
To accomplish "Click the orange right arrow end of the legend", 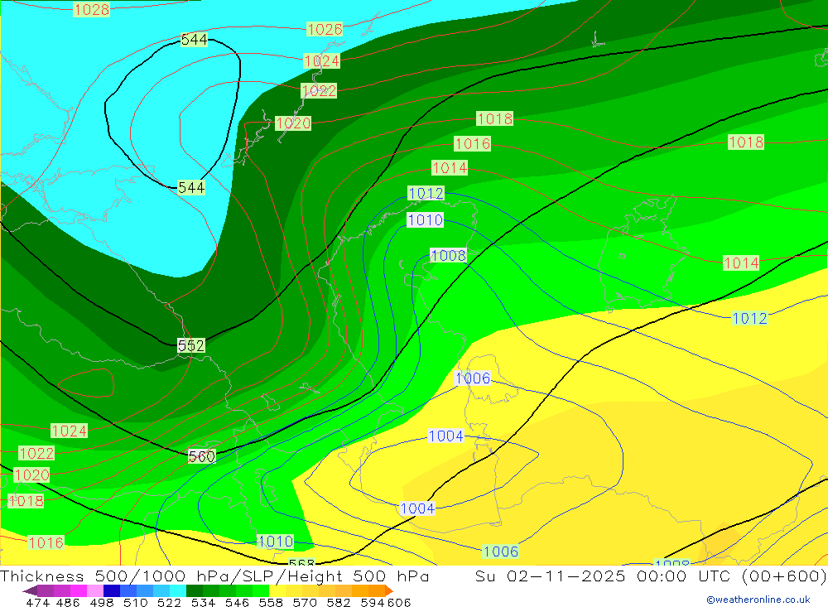I will pyautogui.click(x=389, y=590).
